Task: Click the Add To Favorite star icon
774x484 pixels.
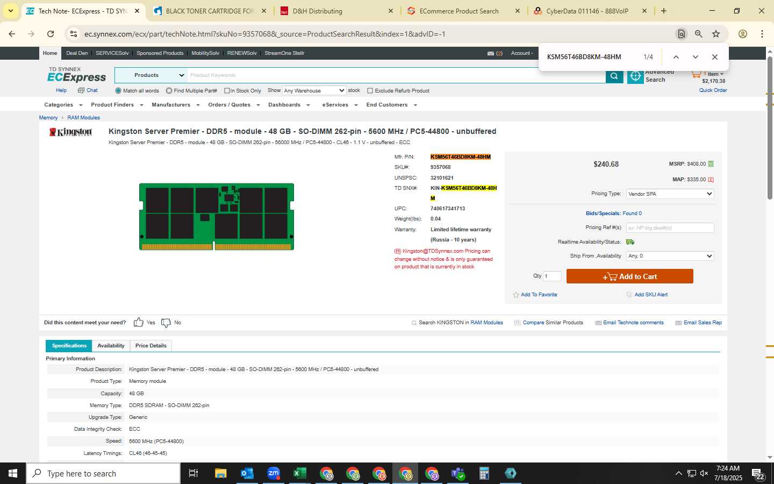Action: (516, 295)
